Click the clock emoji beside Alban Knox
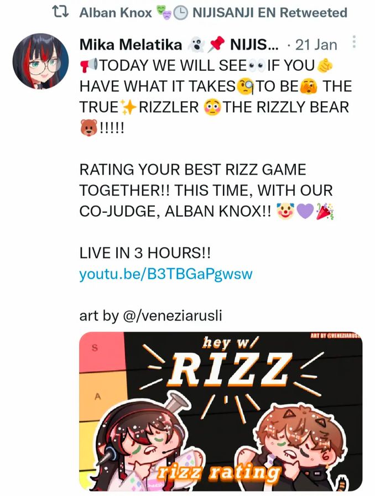 pos(181,13)
